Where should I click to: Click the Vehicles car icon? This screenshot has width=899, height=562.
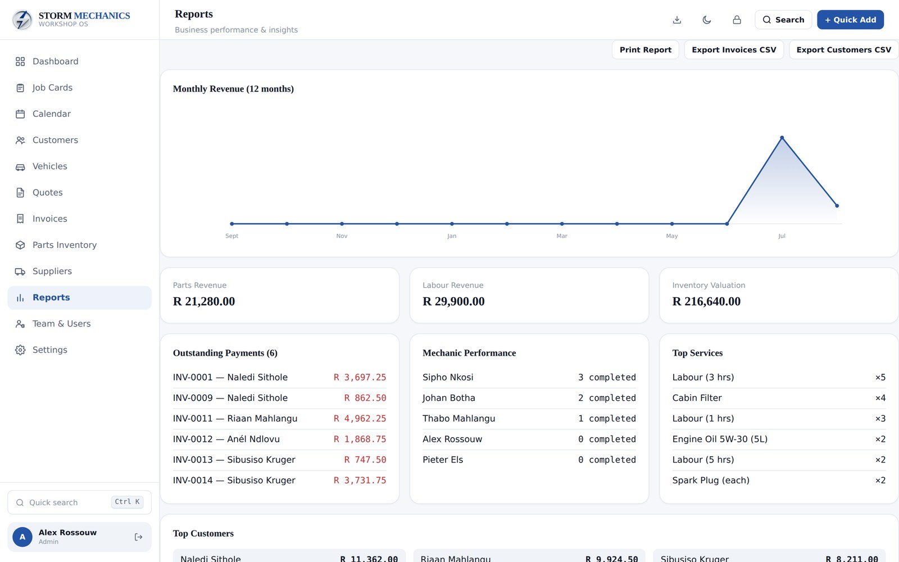click(20, 166)
